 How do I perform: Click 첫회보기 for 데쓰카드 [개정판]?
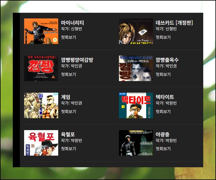click(163, 37)
